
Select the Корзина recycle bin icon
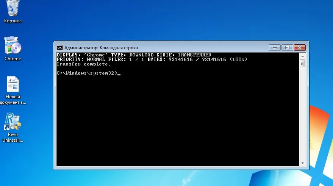(x=13, y=8)
